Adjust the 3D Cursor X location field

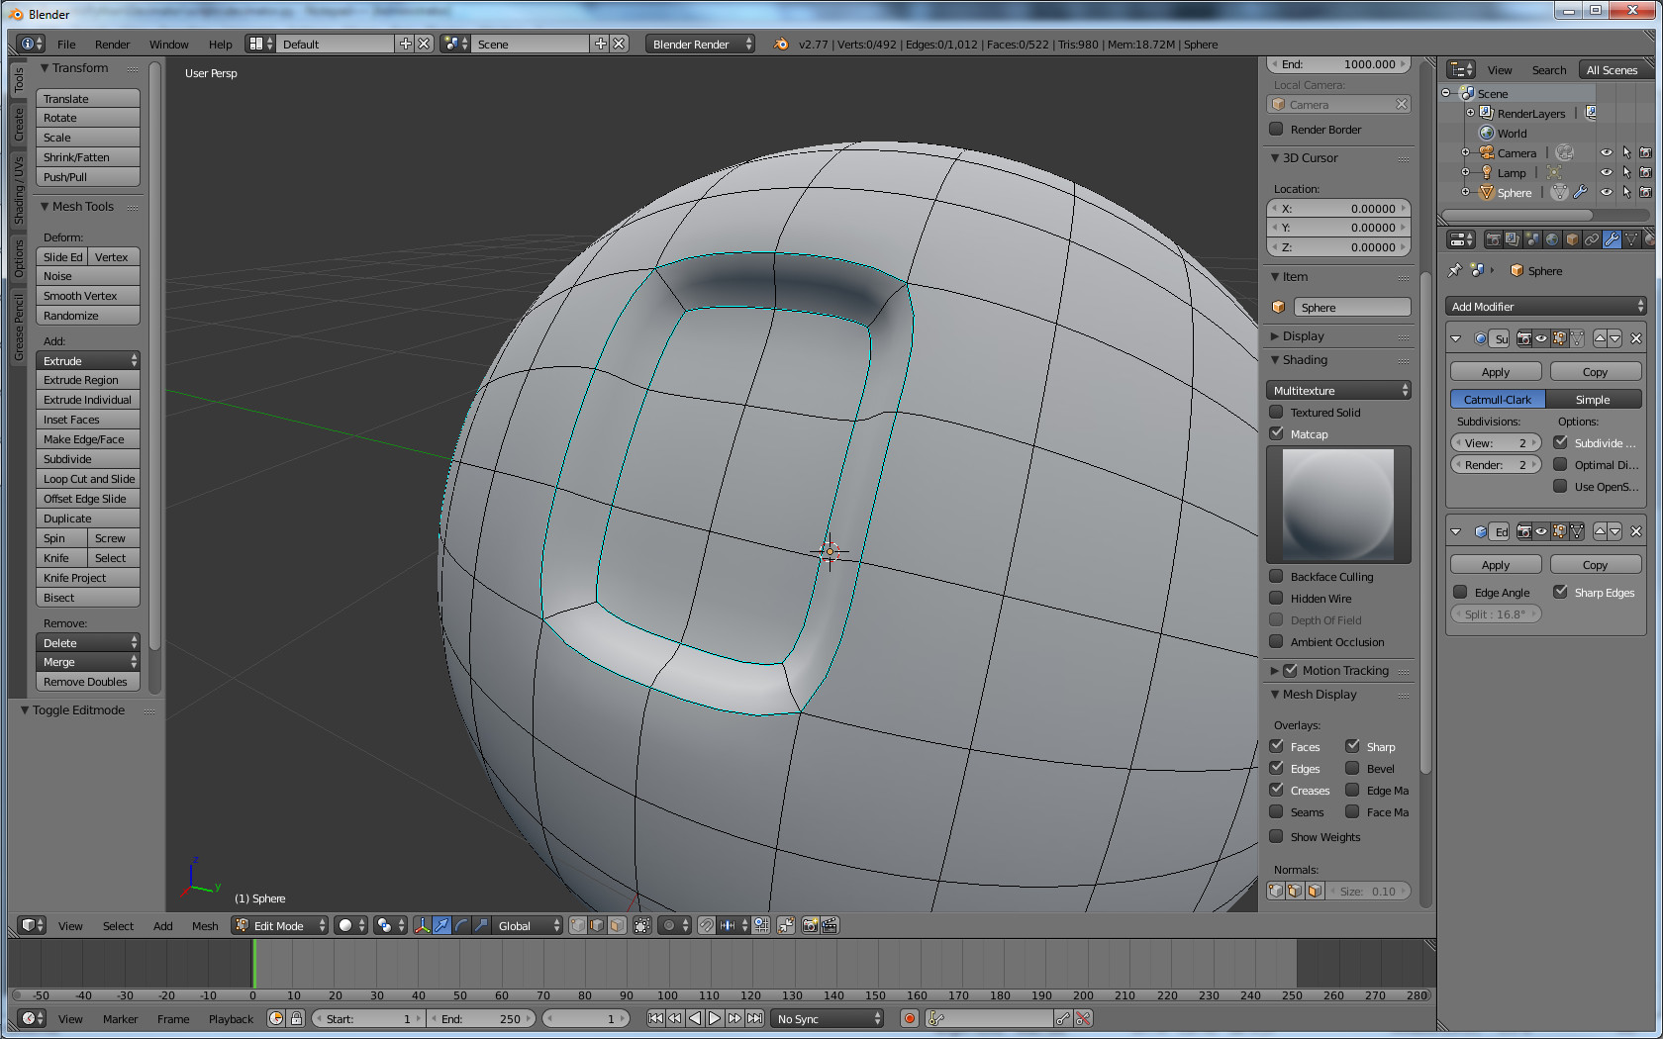click(x=1339, y=209)
